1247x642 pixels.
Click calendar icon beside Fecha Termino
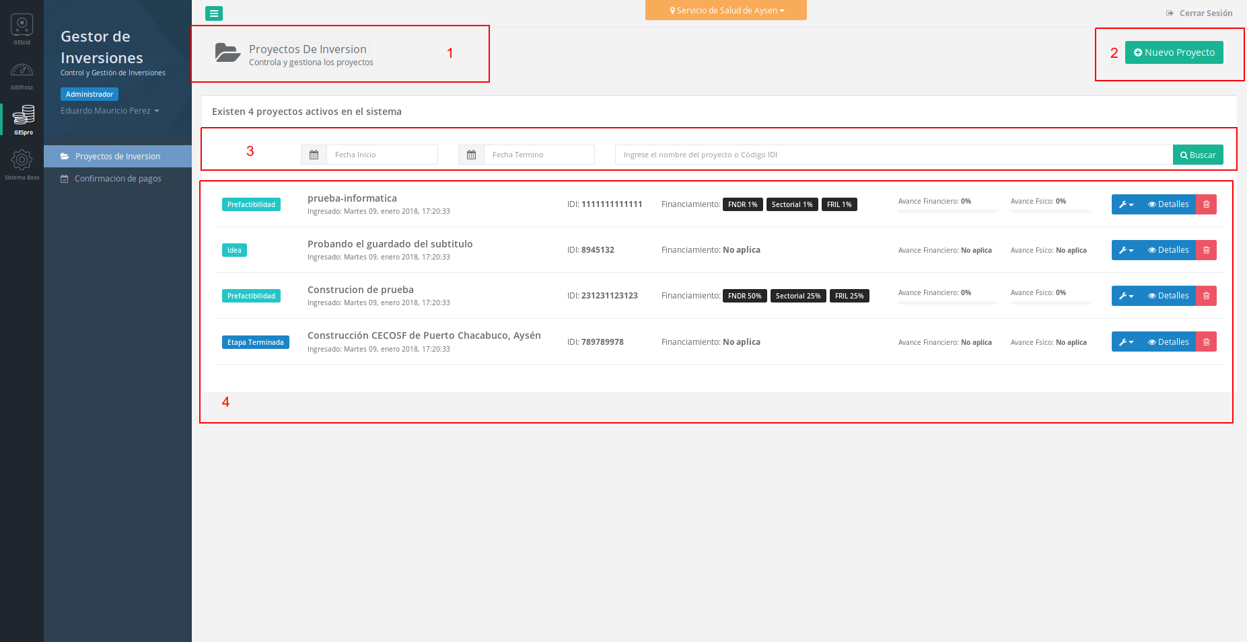(x=471, y=155)
